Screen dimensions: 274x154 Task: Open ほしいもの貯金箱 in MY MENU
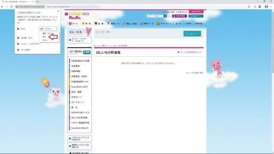(x=79, y=118)
